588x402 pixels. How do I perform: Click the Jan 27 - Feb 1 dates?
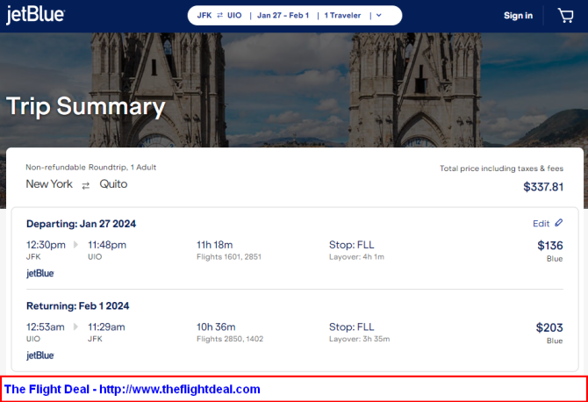[x=283, y=16]
